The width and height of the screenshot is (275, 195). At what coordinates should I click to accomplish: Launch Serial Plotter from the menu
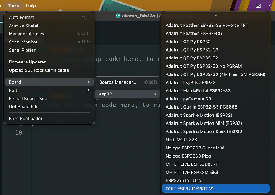pos(49,50)
